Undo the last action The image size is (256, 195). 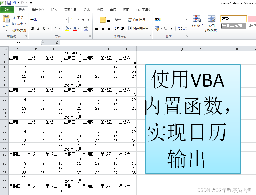(15, 3)
